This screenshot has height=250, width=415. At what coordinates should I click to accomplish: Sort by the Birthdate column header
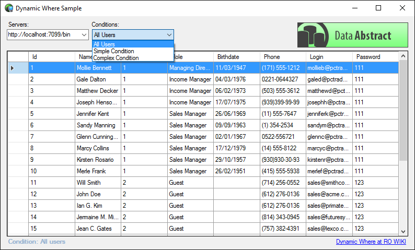[x=236, y=57]
